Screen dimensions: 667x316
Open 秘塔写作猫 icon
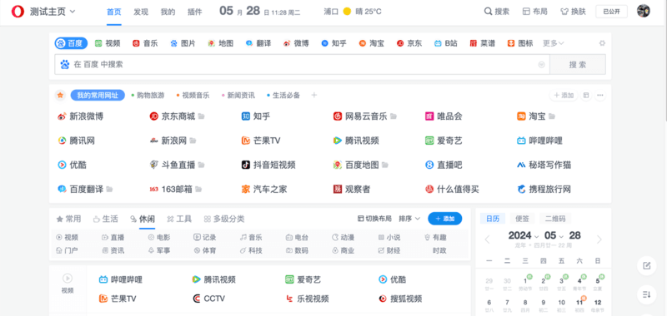click(x=522, y=165)
